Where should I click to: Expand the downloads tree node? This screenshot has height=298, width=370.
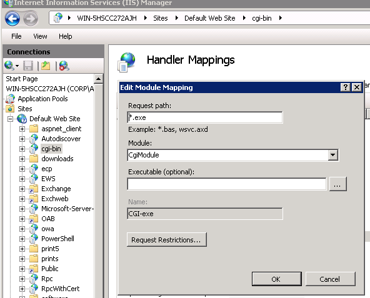click(22, 159)
